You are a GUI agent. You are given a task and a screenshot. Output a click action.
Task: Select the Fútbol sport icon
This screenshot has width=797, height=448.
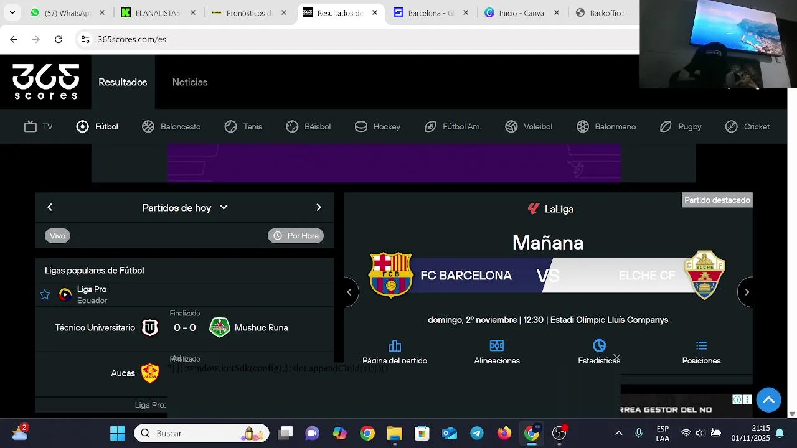click(82, 126)
